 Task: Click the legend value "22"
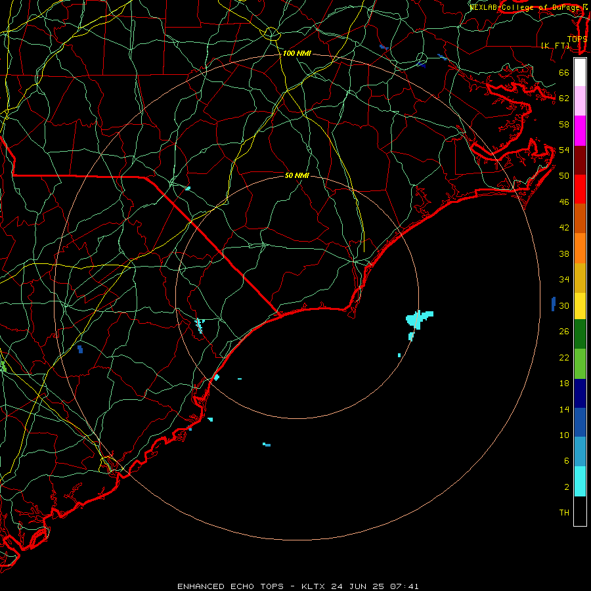tap(564, 357)
